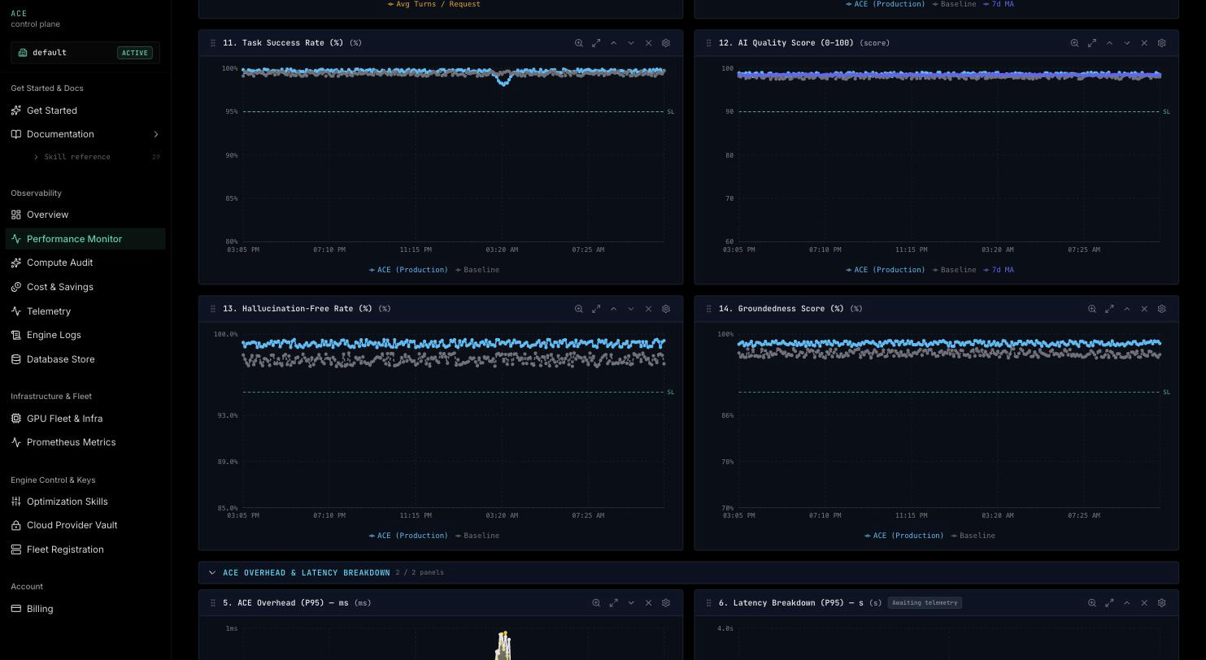
Task: Zoom into the AI Quality Score panel
Action: tap(1074, 43)
